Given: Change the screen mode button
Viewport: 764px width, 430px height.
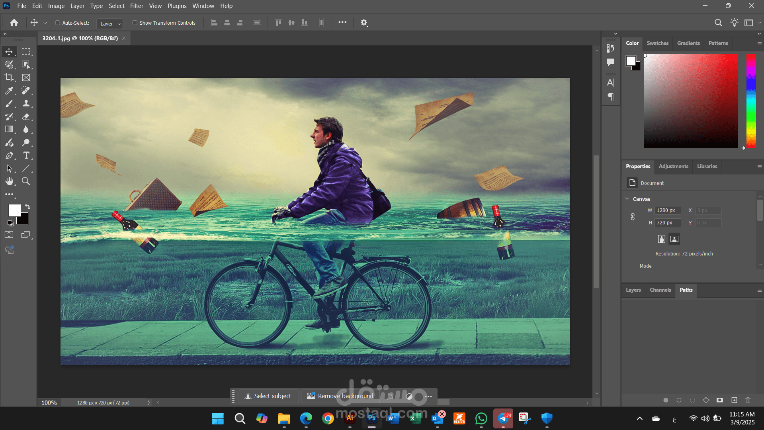Looking at the screenshot, I should tap(26, 235).
